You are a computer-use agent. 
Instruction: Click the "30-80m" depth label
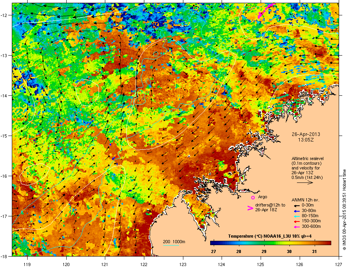[x=309, y=210]
